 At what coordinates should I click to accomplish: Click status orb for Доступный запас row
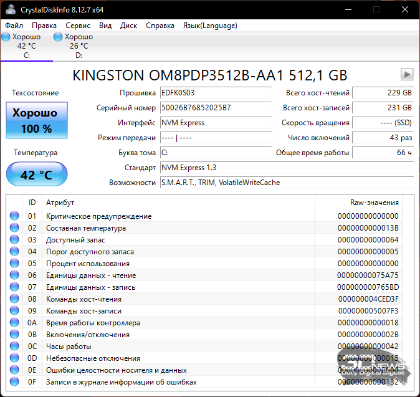click(x=14, y=239)
